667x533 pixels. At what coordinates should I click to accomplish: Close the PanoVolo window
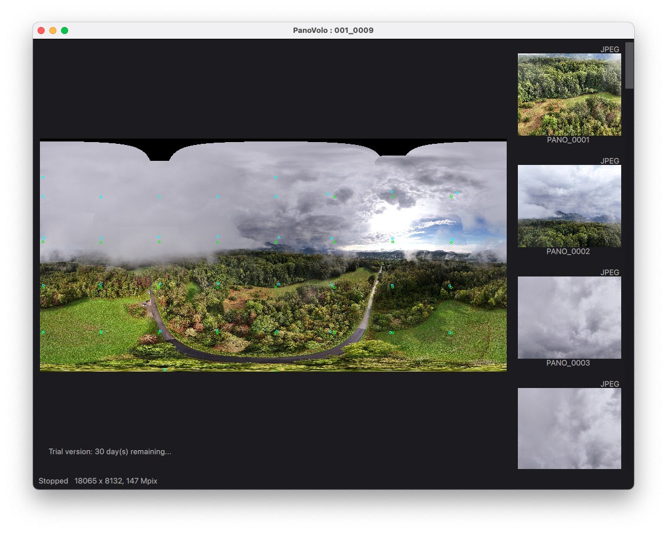(41, 31)
